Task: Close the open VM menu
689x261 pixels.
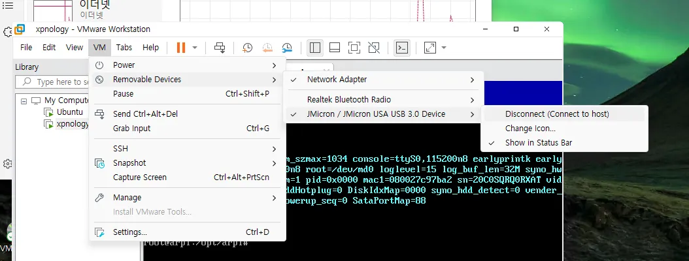Action: point(99,48)
